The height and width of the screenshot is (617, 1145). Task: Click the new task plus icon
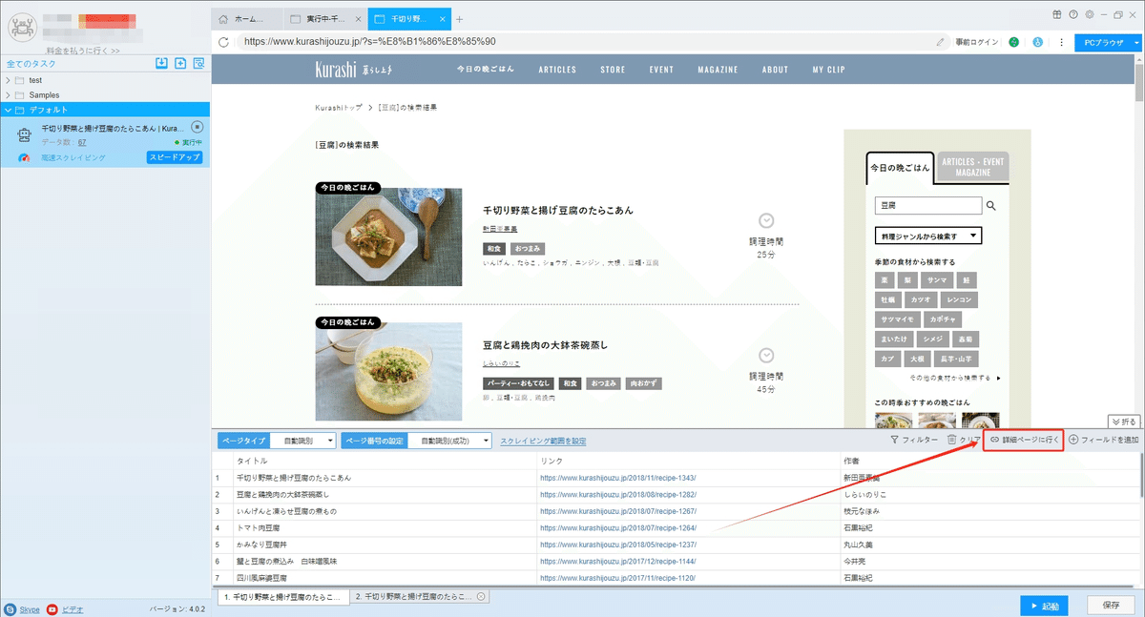coord(180,63)
